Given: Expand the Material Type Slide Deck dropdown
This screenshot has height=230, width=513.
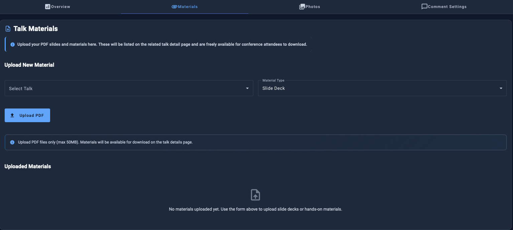Looking at the screenshot, I should tap(382, 88).
